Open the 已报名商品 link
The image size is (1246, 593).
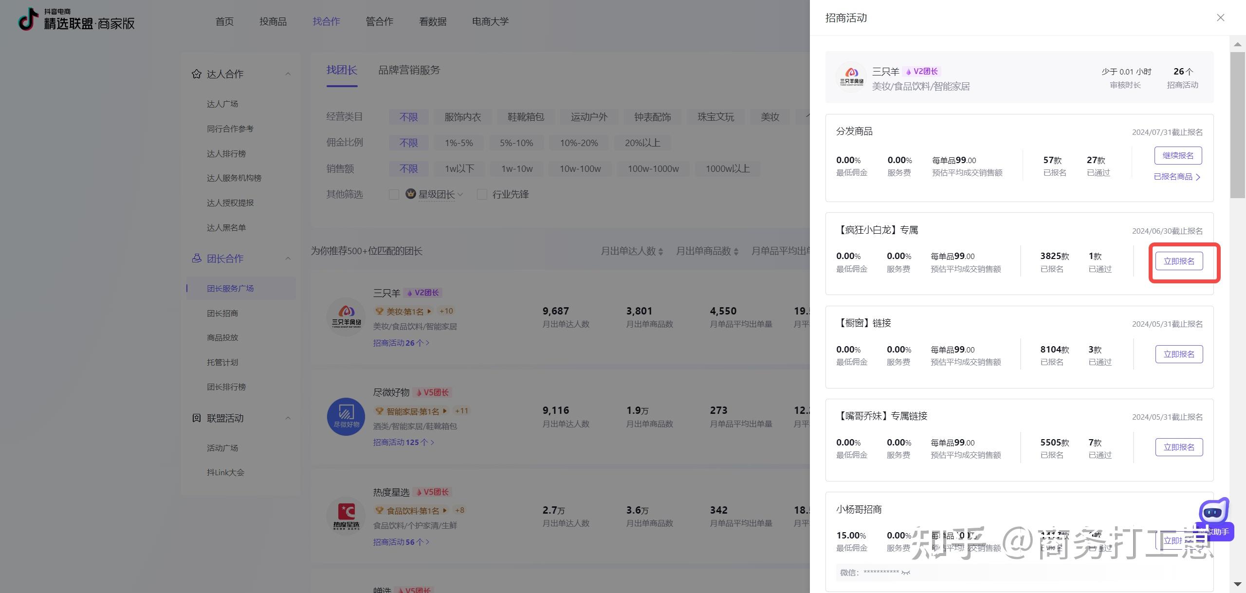pyautogui.click(x=1176, y=177)
